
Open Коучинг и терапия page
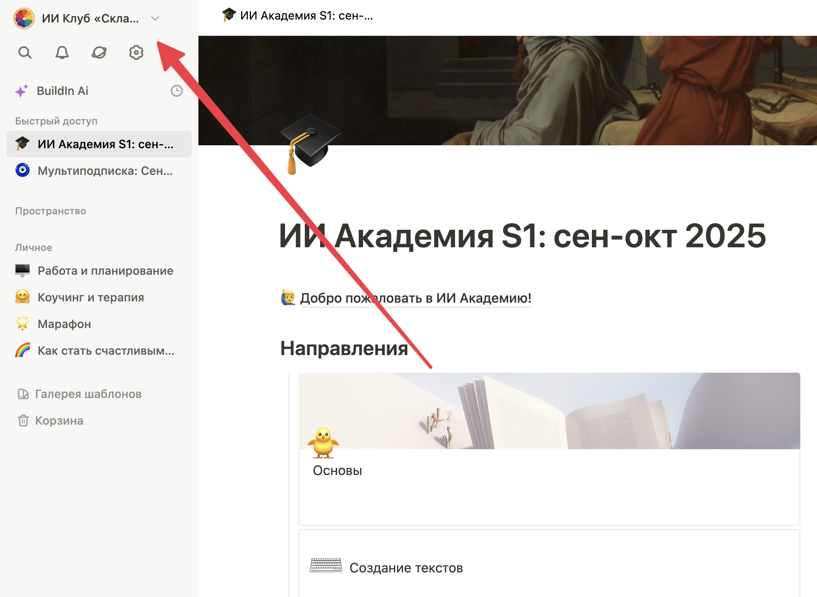pyautogui.click(x=90, y=297)
